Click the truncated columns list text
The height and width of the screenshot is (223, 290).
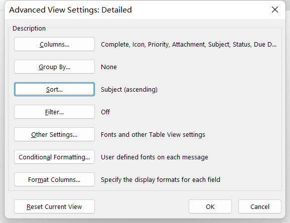[189, 45]
